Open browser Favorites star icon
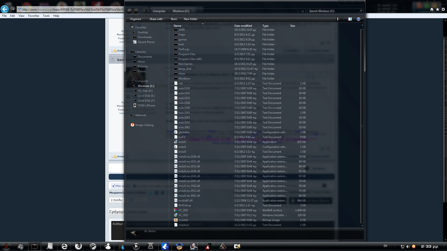The height and width of the screenshot is (251, 447). tap(437, 9)
